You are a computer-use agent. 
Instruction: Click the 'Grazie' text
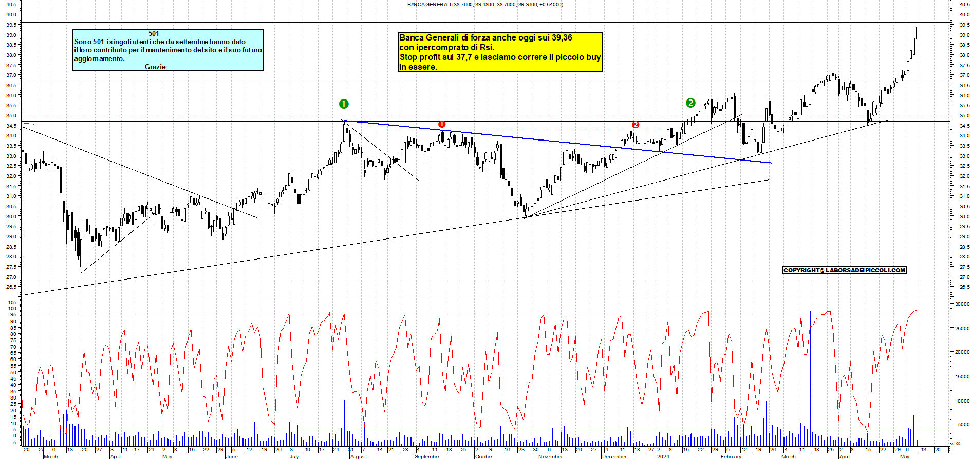point(155,67)
